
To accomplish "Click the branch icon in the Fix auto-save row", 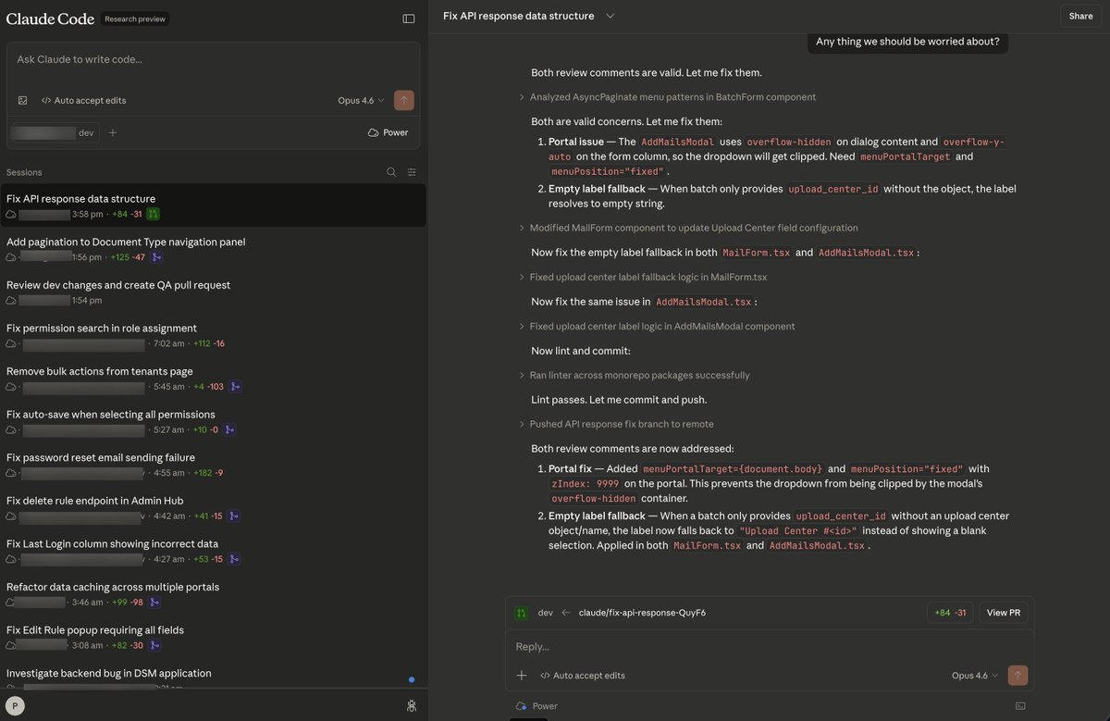I will [x=229, y=429].
